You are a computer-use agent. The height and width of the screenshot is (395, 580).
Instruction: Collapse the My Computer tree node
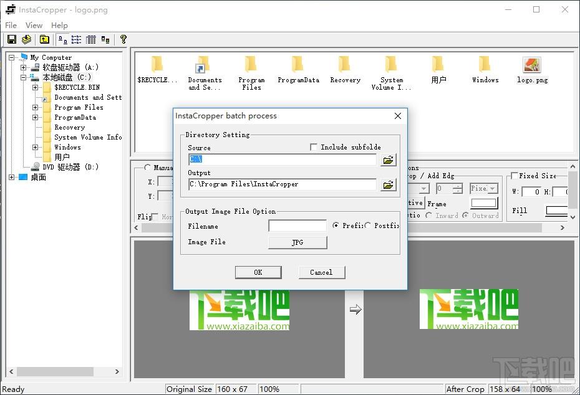pos(11,58)
